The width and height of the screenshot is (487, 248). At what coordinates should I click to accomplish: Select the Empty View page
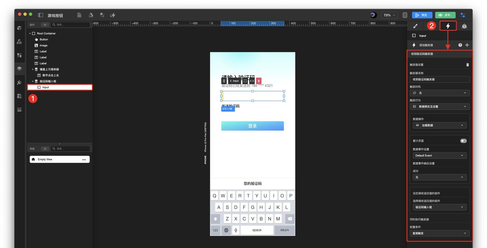click(x=60, y=160)
